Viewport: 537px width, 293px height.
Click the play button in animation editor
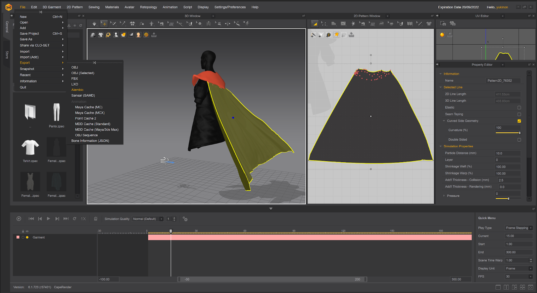[x=48, y=219]
